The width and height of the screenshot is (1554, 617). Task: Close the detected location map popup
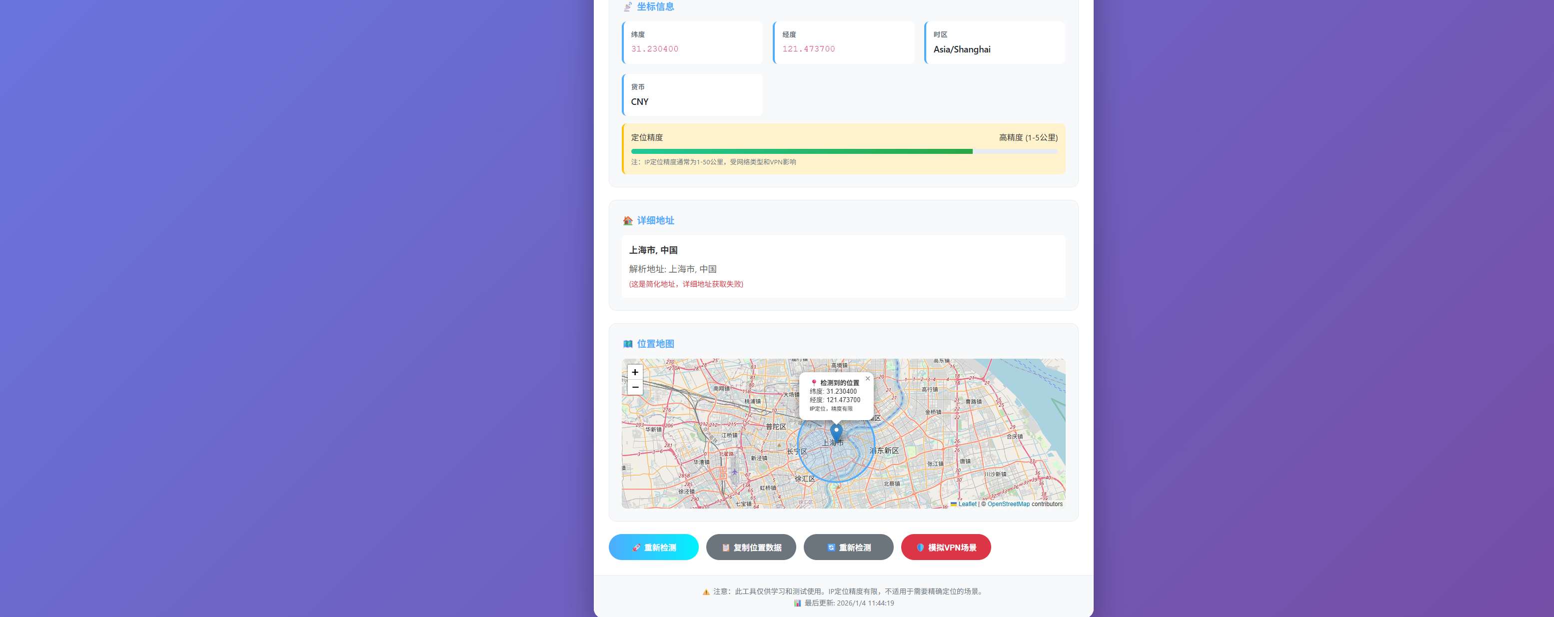pyautogui.click(x=868, y=379)
